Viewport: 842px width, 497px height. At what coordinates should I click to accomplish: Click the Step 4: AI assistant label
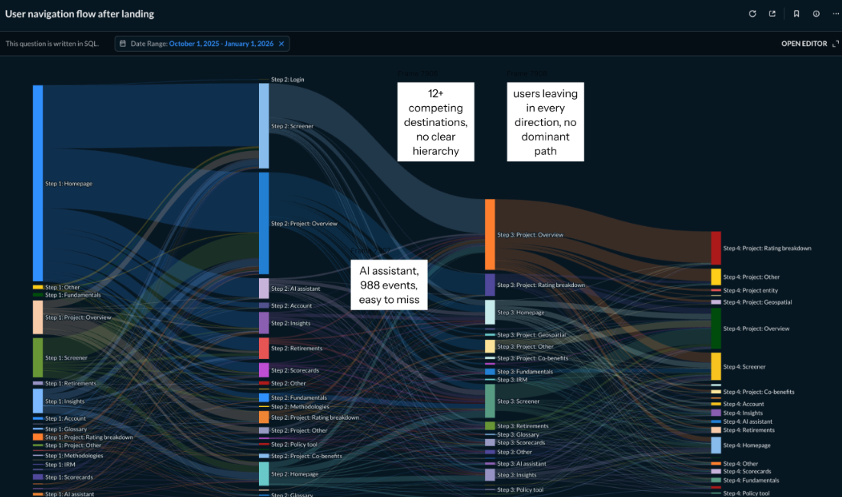click(747, 421)
